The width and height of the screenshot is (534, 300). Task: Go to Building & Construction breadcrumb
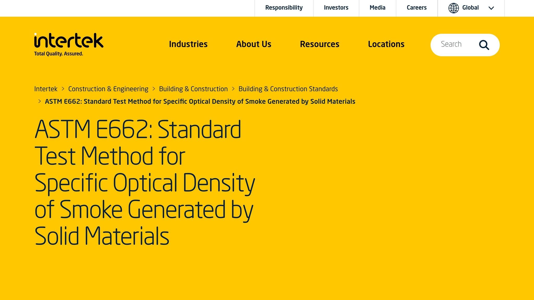[193, 89]
